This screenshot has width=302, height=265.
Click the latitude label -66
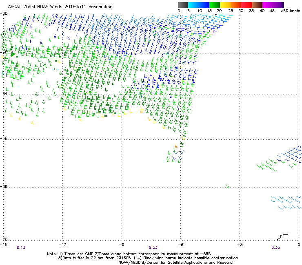pyautogui.click(x=4, y=139)
